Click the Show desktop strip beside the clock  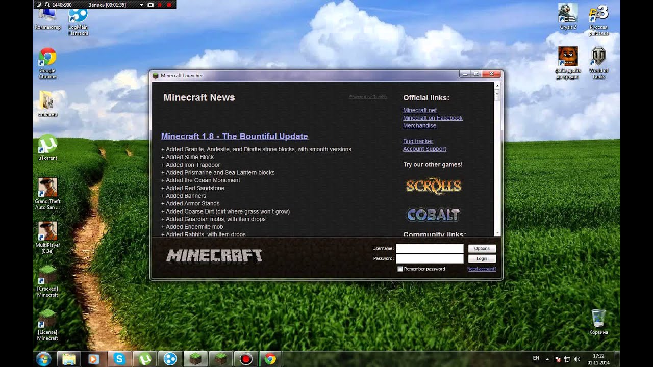617,359
